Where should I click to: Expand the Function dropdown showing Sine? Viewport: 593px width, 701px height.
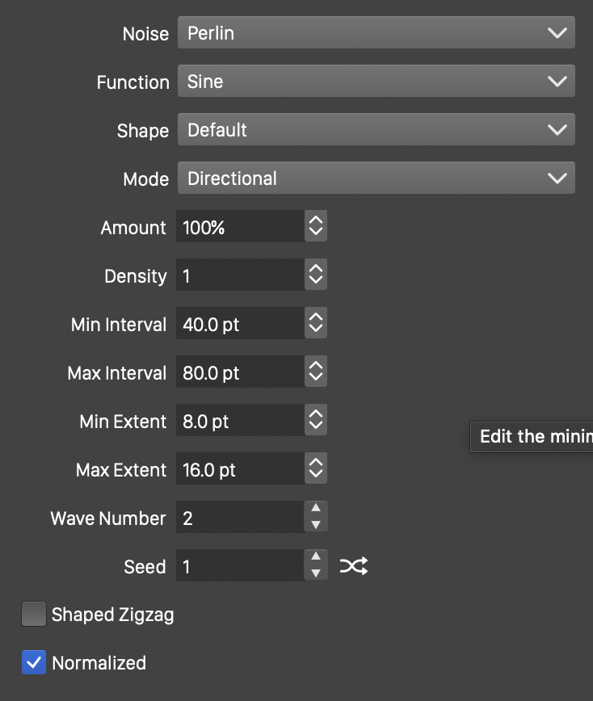click(376, 82)
